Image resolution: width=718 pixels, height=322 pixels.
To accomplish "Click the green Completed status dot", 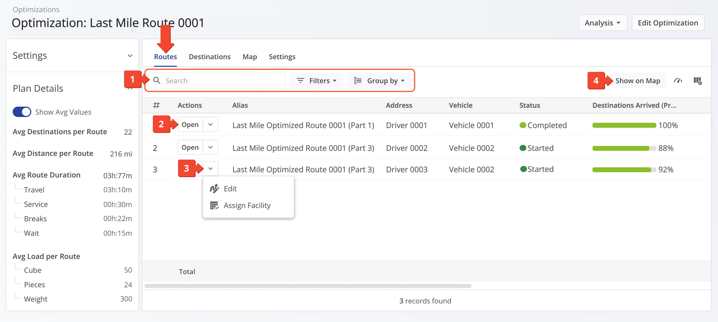I will point(523,125).
